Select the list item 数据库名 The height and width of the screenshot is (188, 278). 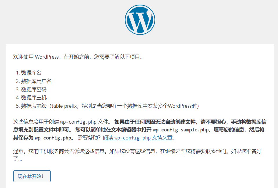click(x=31, y=73)
